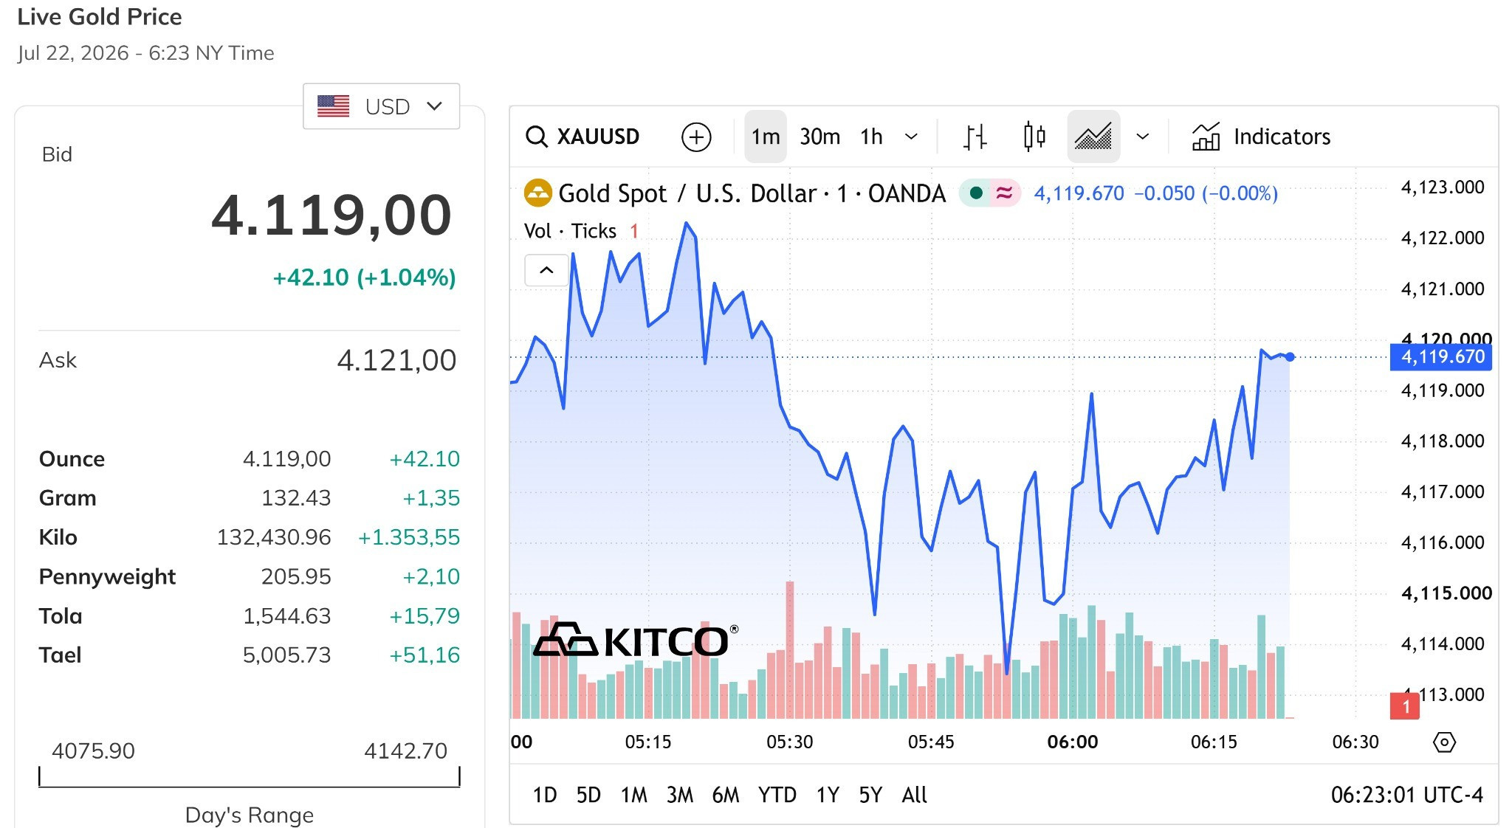This screenshot has height=828, width=1512.
Task: Open the USD currency dropdown
Action: coord(381,106)
